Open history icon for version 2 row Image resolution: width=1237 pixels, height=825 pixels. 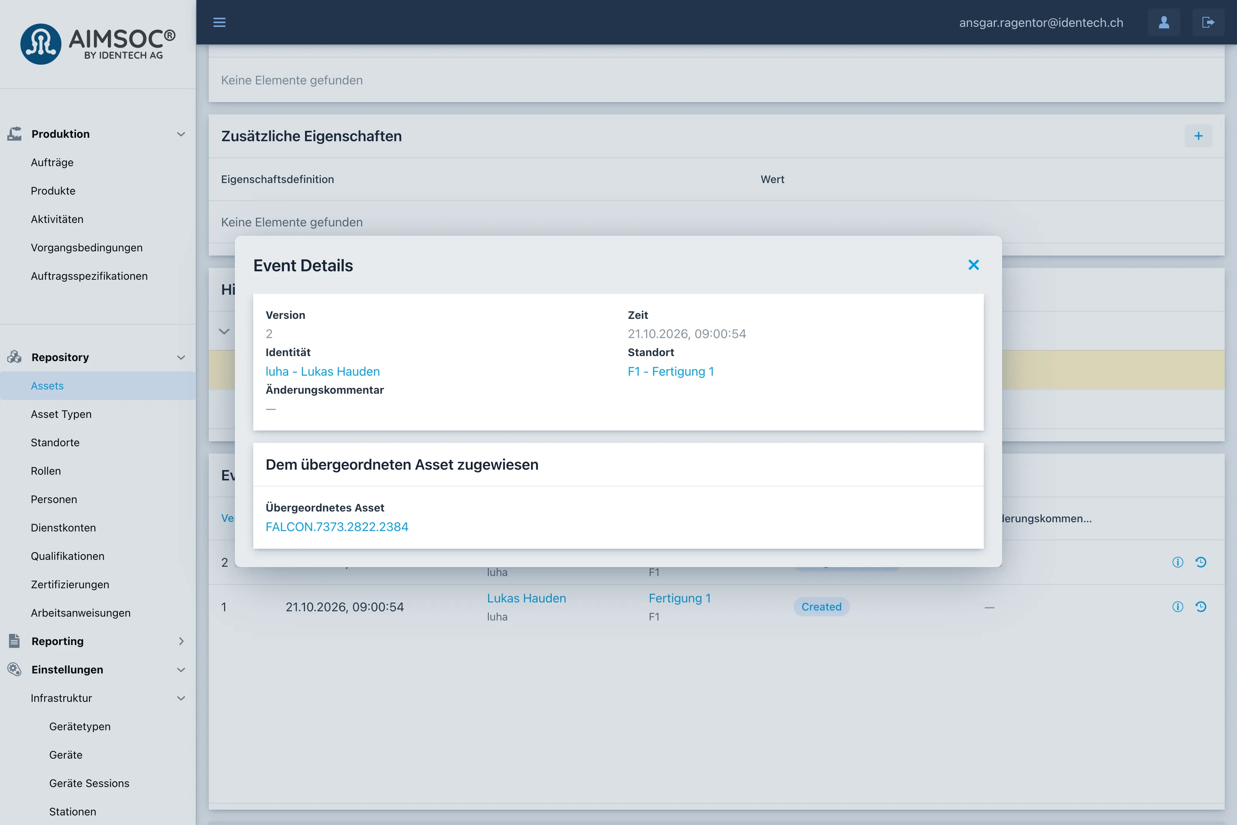click(1201, 562)
